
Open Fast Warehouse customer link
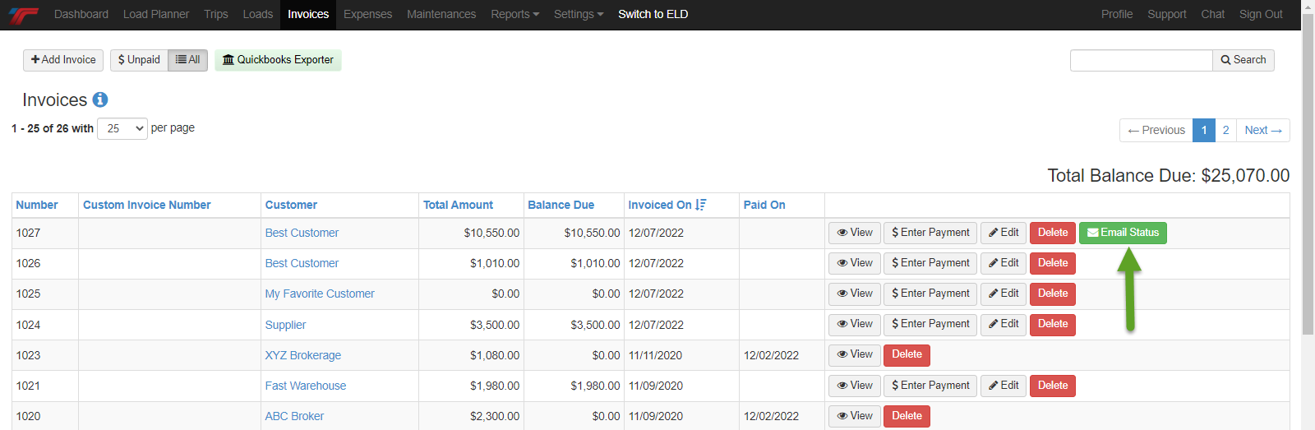(306, 386)
